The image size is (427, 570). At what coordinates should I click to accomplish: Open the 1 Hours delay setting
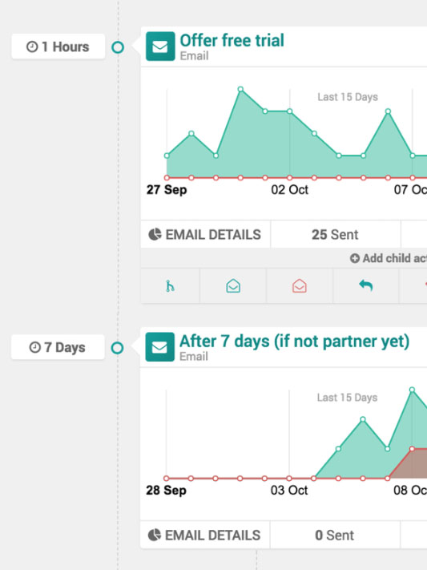[x=58, y=46]
